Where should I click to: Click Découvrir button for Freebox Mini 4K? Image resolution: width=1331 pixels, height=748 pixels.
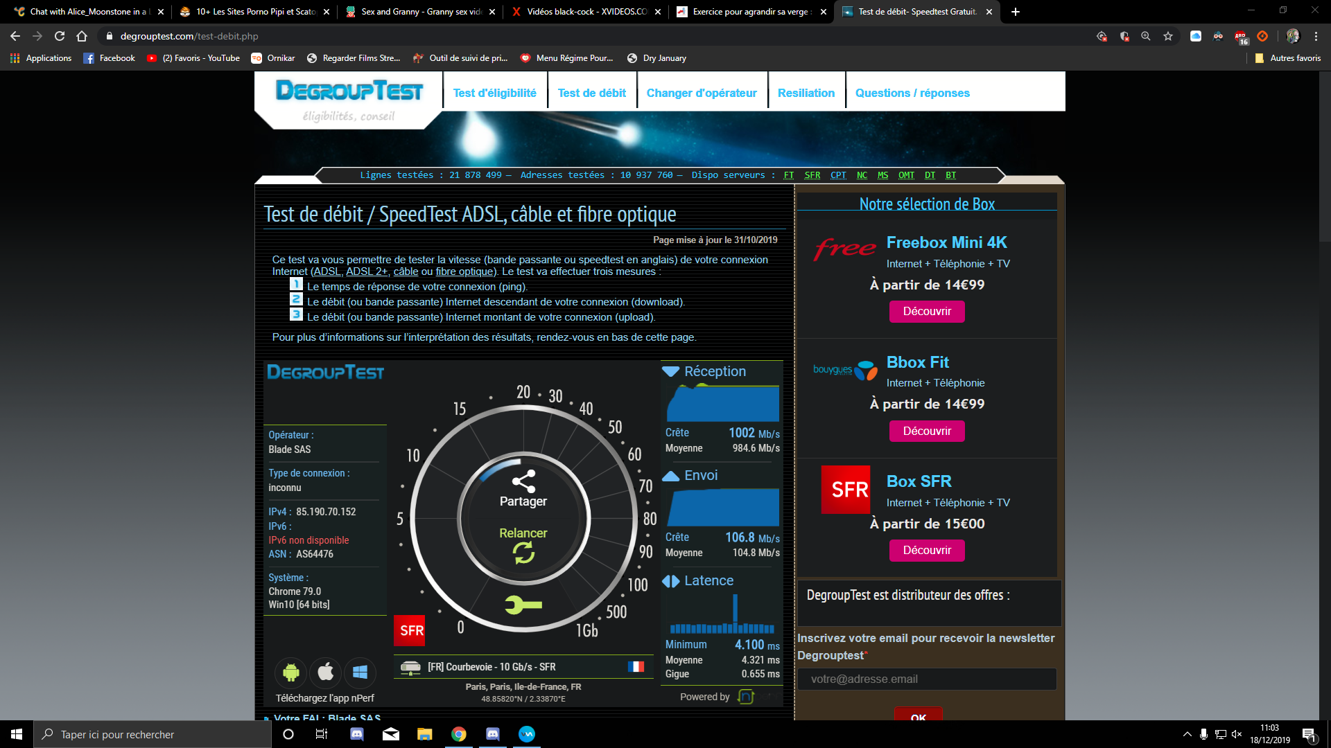pos(927,311)
